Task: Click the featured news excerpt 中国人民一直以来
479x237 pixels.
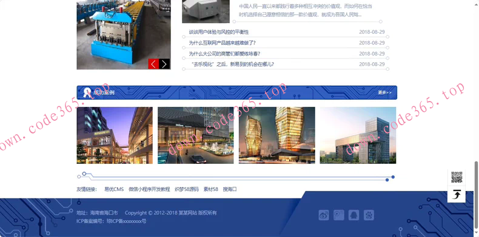Action: [306, 11]
